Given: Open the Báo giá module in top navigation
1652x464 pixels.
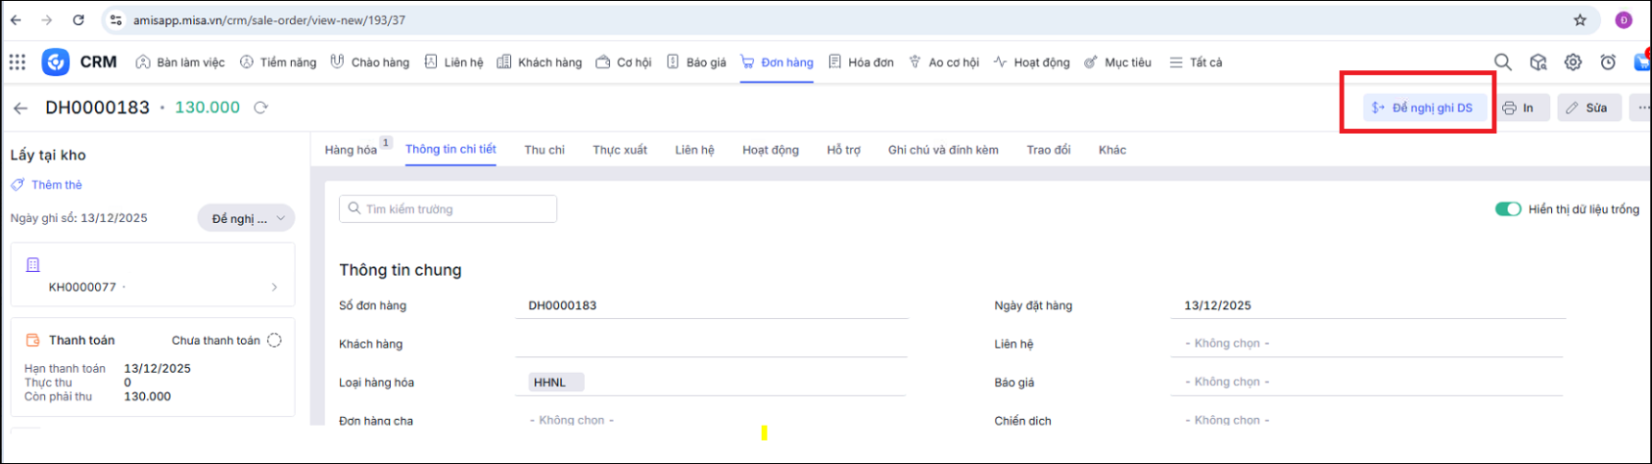Looking at the screenshot, I should [x=696, y=62].
